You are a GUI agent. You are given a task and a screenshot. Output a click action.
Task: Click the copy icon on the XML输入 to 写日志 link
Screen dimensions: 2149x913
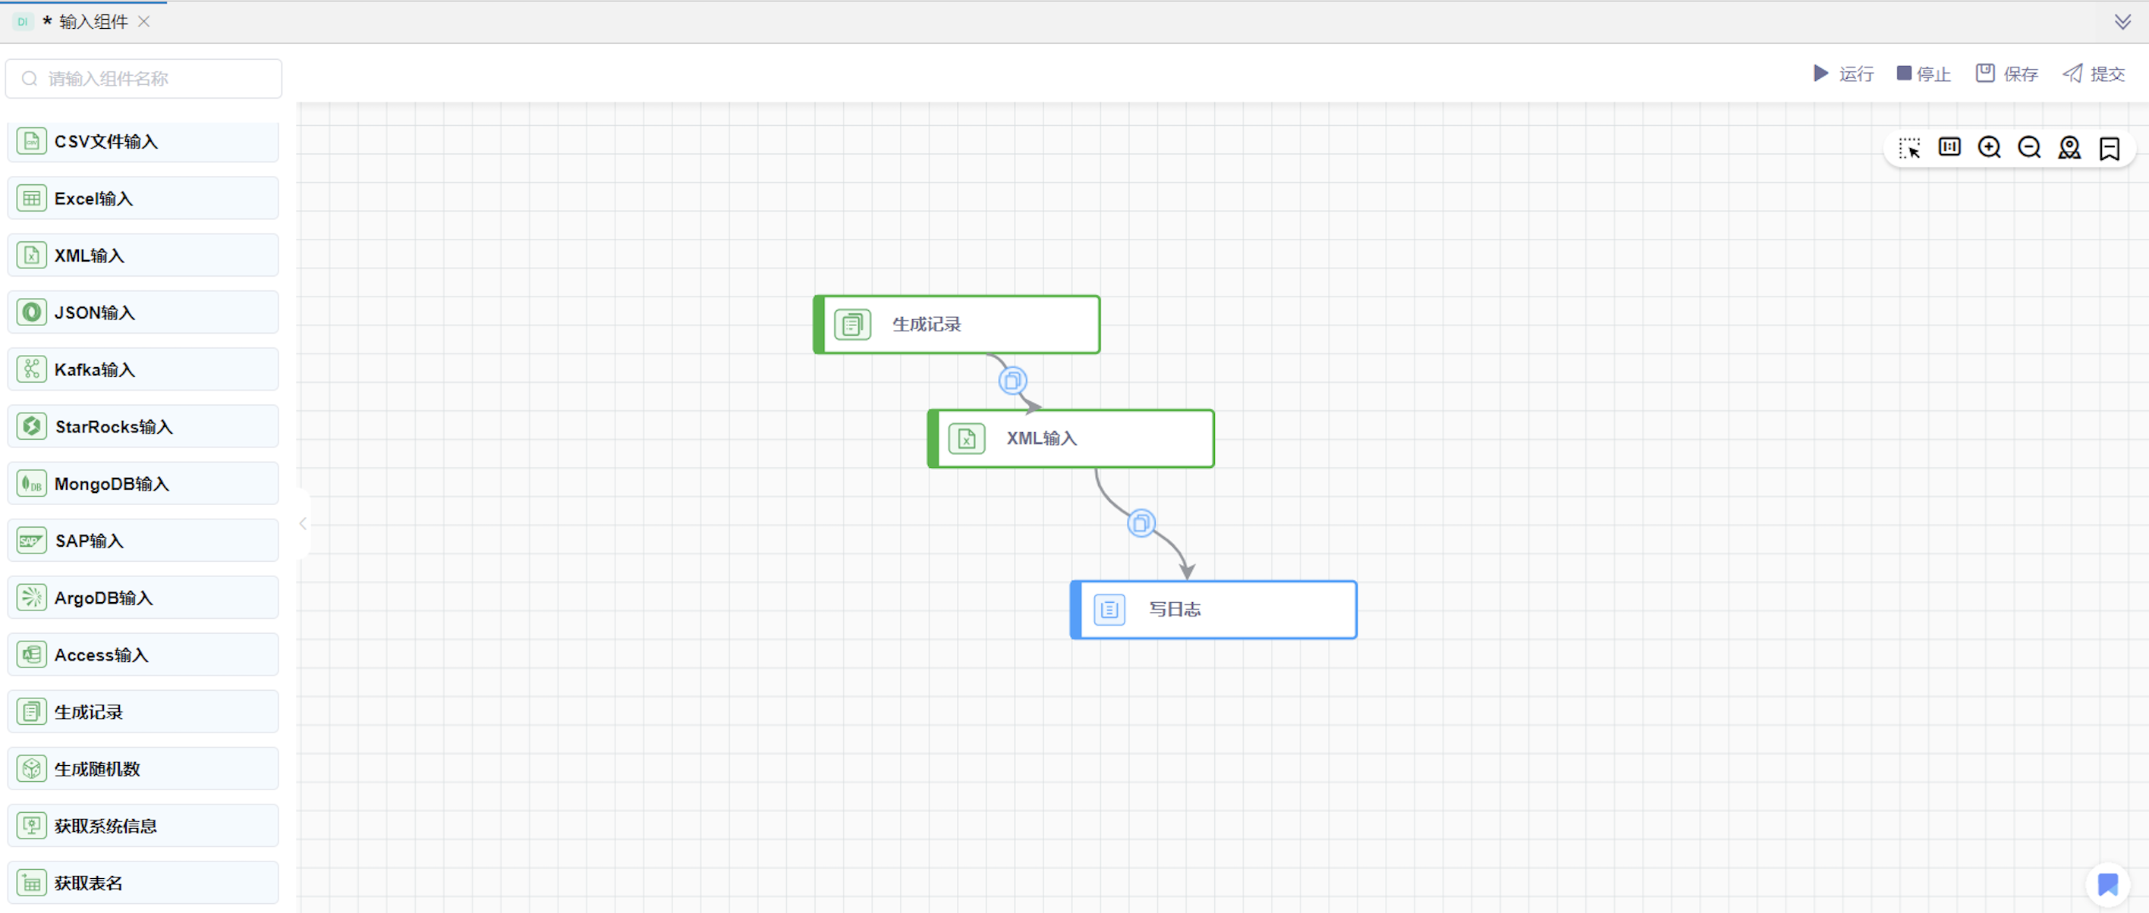tap(1141, 522)
